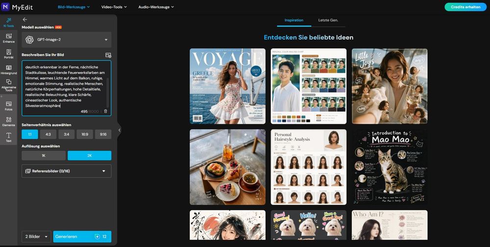Choose 2K resolution
This screenshot has height=247, width=490.
click(89, 156)
